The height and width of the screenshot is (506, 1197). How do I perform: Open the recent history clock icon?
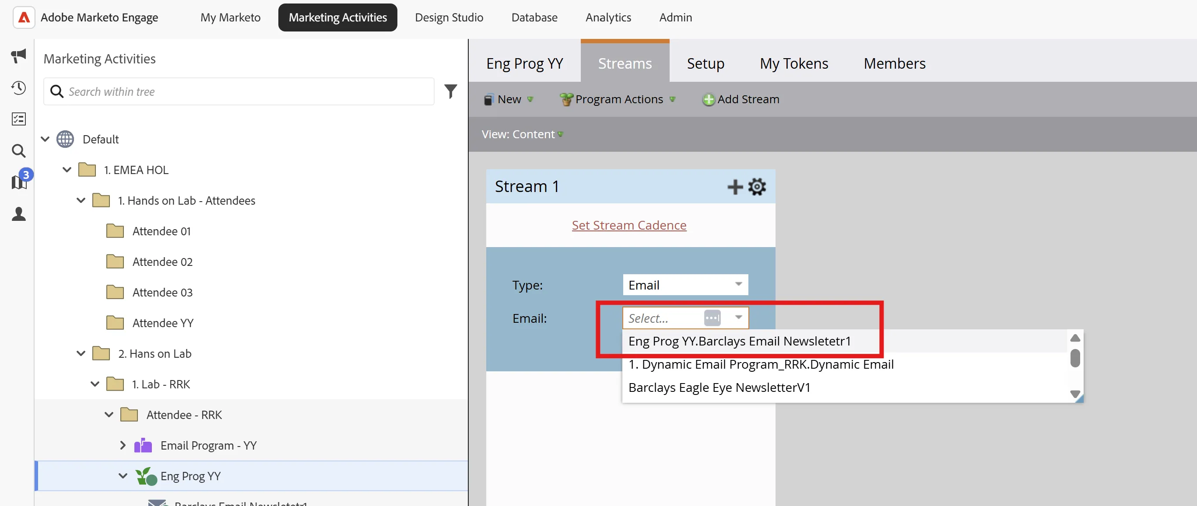18,88
